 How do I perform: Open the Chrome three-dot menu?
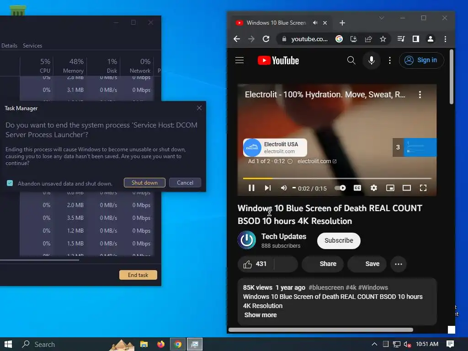(445, 39)
